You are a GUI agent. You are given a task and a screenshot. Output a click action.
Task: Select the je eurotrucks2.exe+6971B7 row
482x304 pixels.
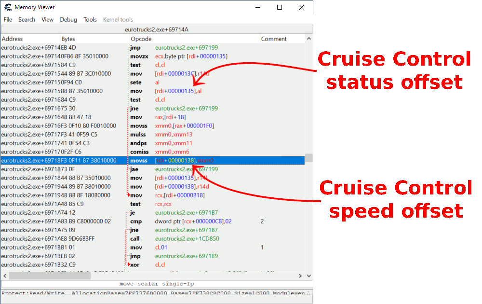tap(153, 212)
